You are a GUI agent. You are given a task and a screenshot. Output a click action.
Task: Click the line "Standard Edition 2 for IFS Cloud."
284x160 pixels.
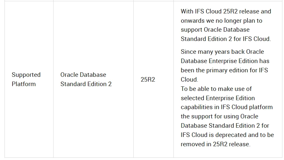point(226,39)
